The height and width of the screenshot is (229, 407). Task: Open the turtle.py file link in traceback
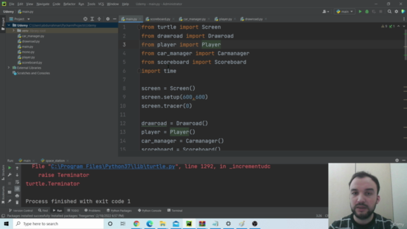click(x=113, y=167)
